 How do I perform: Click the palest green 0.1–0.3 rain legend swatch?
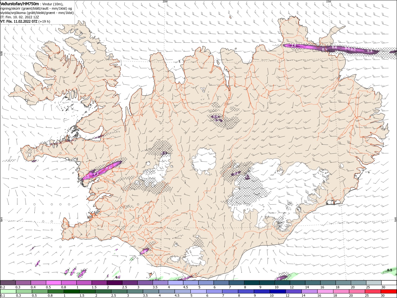coord(8,291)
